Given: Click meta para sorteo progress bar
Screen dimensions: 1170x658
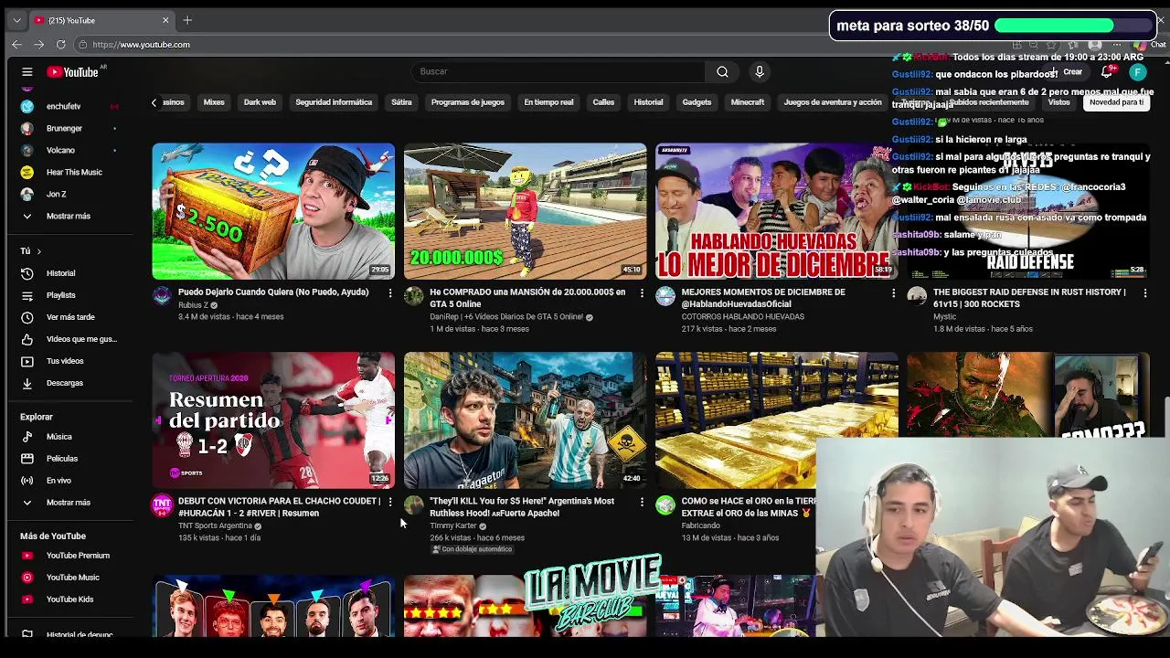Looking at the screenshot, I should 1074,26.
